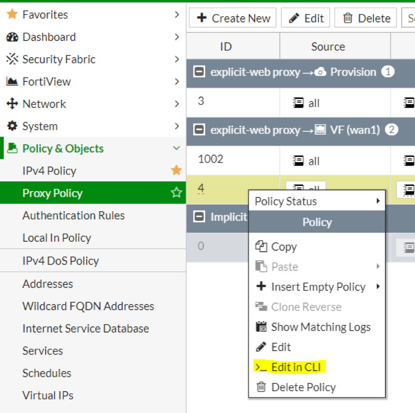
Task: Click the trash icon beside Delete Policy
Action: (261, 387)
